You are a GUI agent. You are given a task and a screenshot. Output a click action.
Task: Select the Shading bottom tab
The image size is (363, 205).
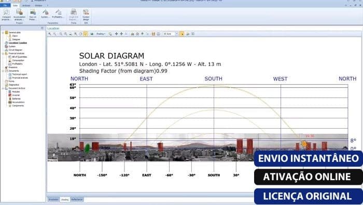(65, 199)
